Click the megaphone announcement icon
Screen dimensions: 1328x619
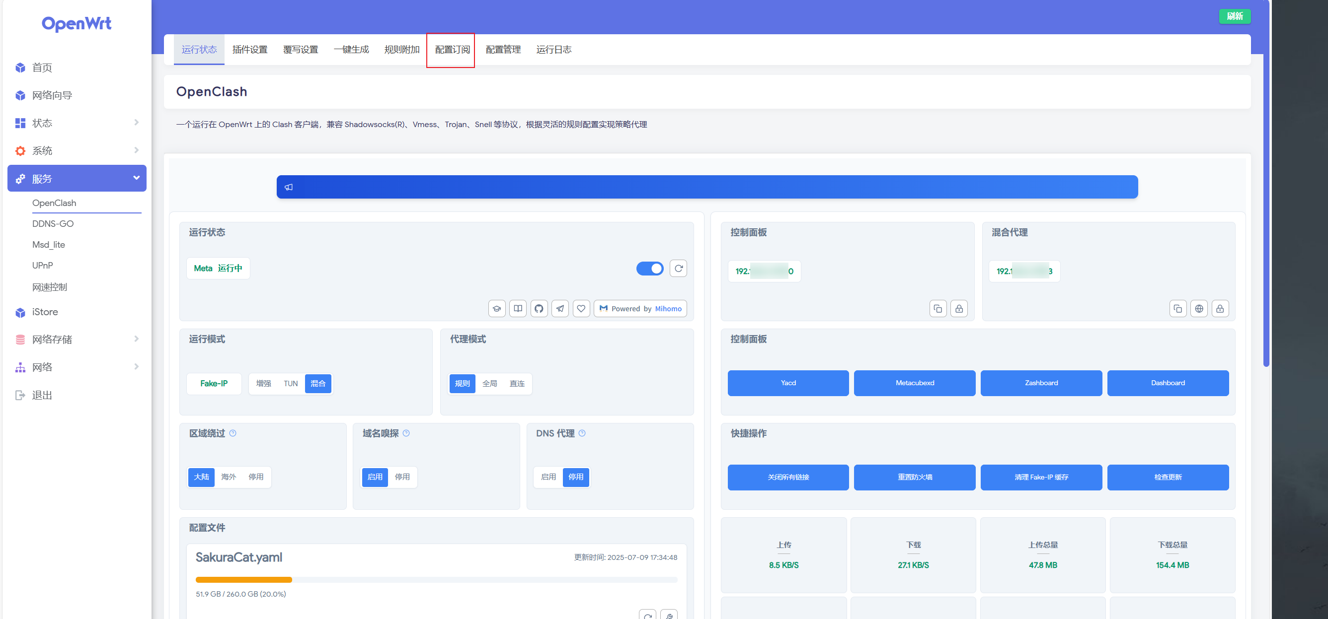click(x=289, y=187)
